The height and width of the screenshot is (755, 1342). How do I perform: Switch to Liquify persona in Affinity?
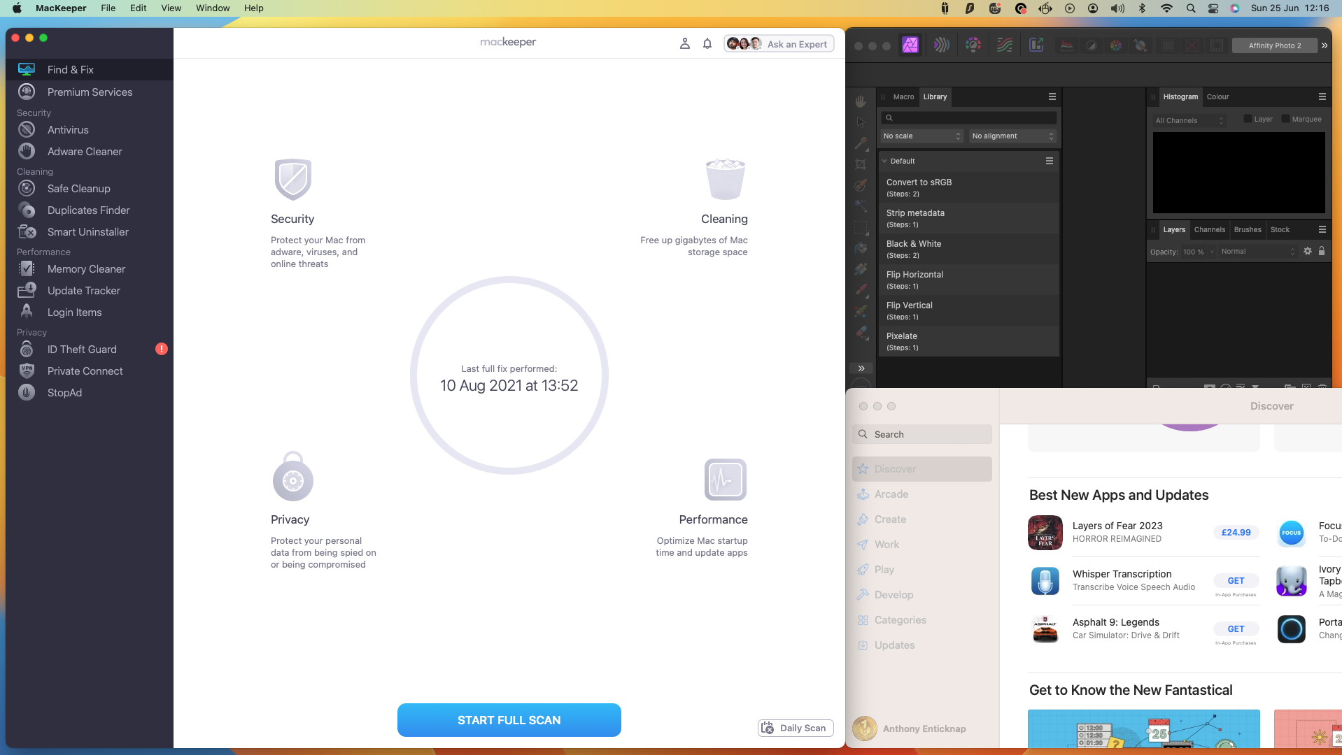pos(942,45)
